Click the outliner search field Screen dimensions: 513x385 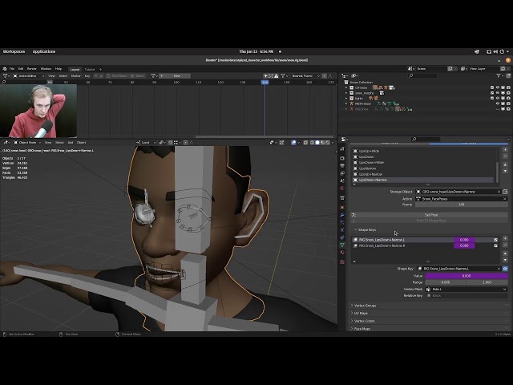[x=422, y=76]
